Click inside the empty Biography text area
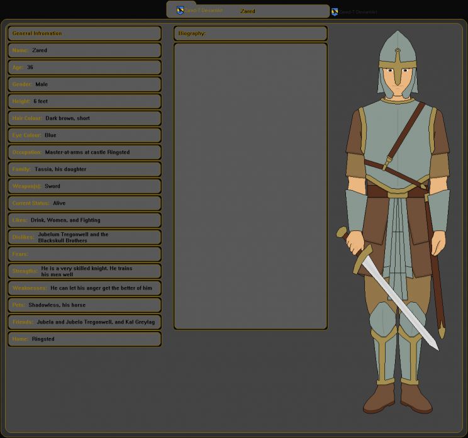 click(x=250, y=186)
